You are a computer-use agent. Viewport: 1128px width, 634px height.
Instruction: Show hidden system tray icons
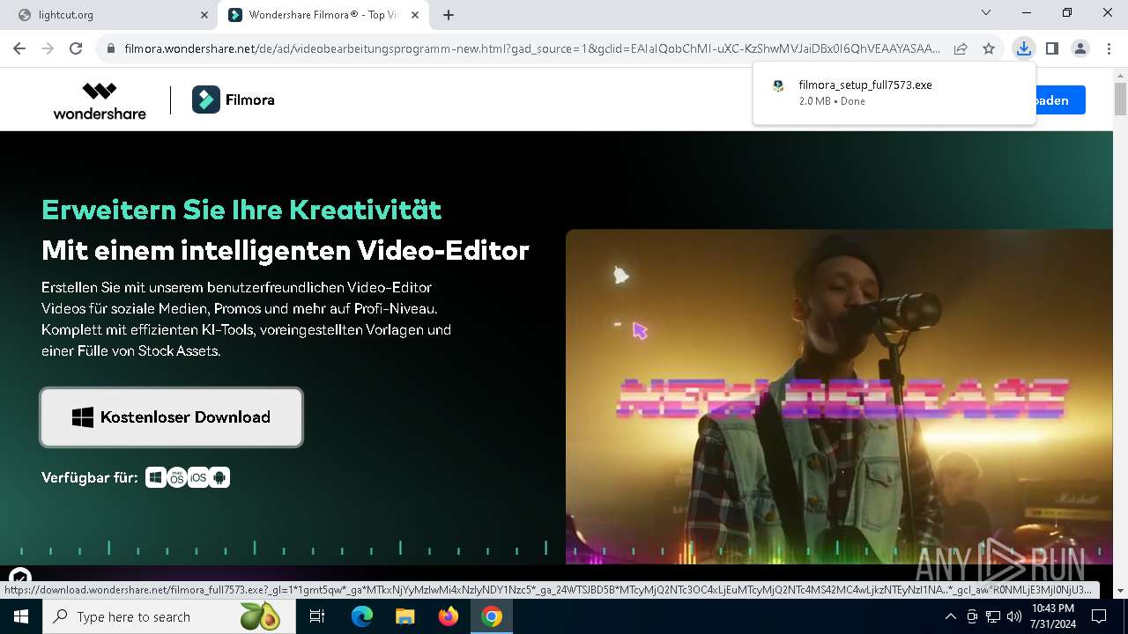pos(950,616)
